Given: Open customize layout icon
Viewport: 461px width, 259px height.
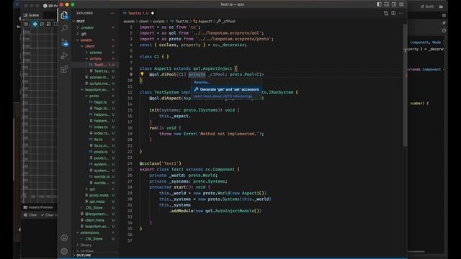Looking at the screenshot, I should [401, 4].
